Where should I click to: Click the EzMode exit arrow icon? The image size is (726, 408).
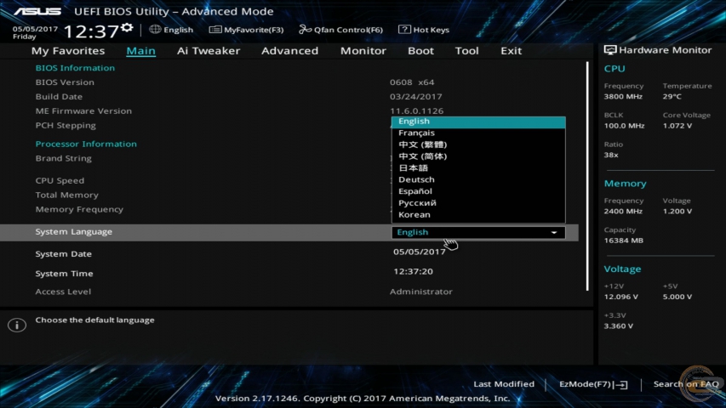tap(621, 384)
